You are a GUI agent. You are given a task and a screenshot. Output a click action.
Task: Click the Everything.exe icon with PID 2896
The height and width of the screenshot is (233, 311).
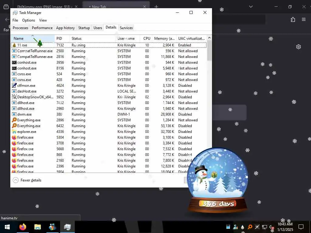click(x=14, y=120)
